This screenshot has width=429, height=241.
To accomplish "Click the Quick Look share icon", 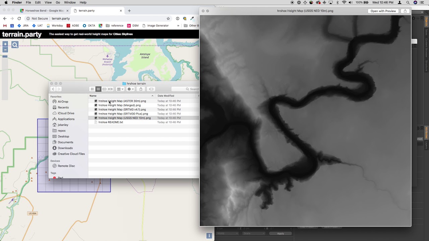I will coord(405,11).
